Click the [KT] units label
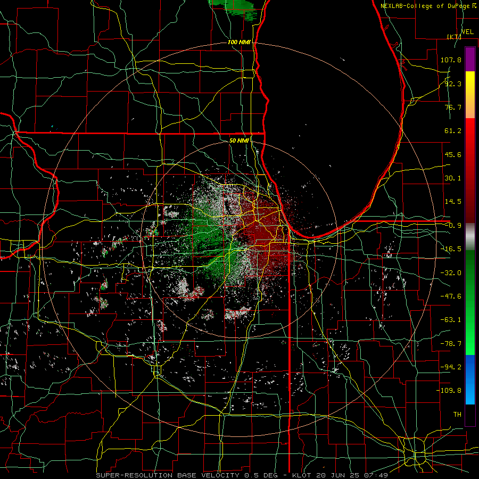The width and height of the screenshot is (479, 479). (454, 37)
